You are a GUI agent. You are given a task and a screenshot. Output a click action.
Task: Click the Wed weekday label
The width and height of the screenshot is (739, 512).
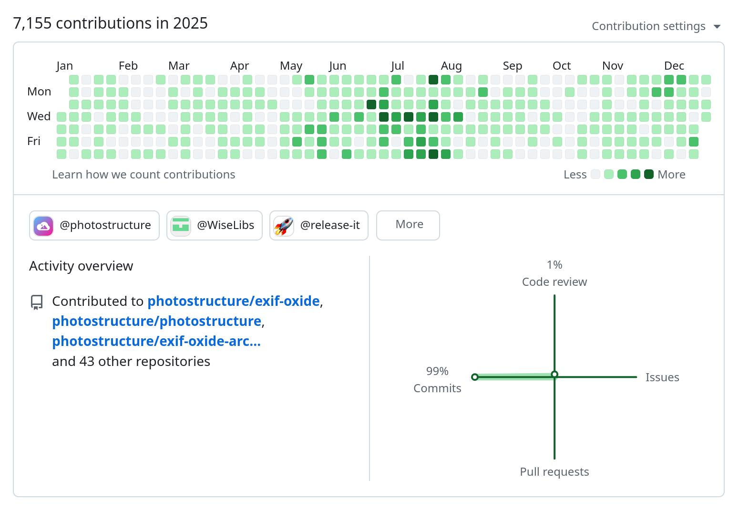[39, 116]
